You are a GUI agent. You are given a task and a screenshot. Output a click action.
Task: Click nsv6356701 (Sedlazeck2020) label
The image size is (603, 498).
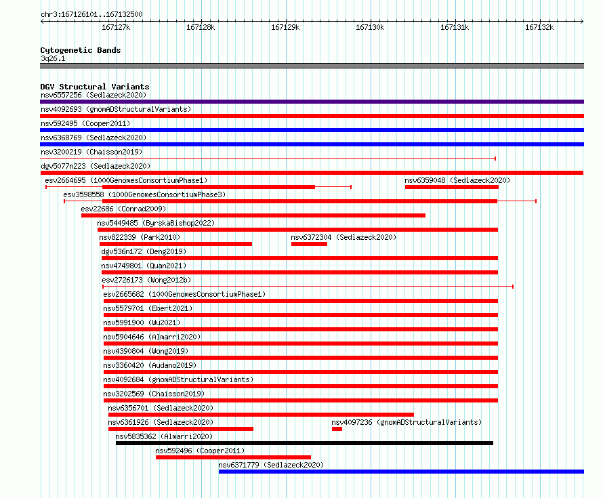click(161, 408)
